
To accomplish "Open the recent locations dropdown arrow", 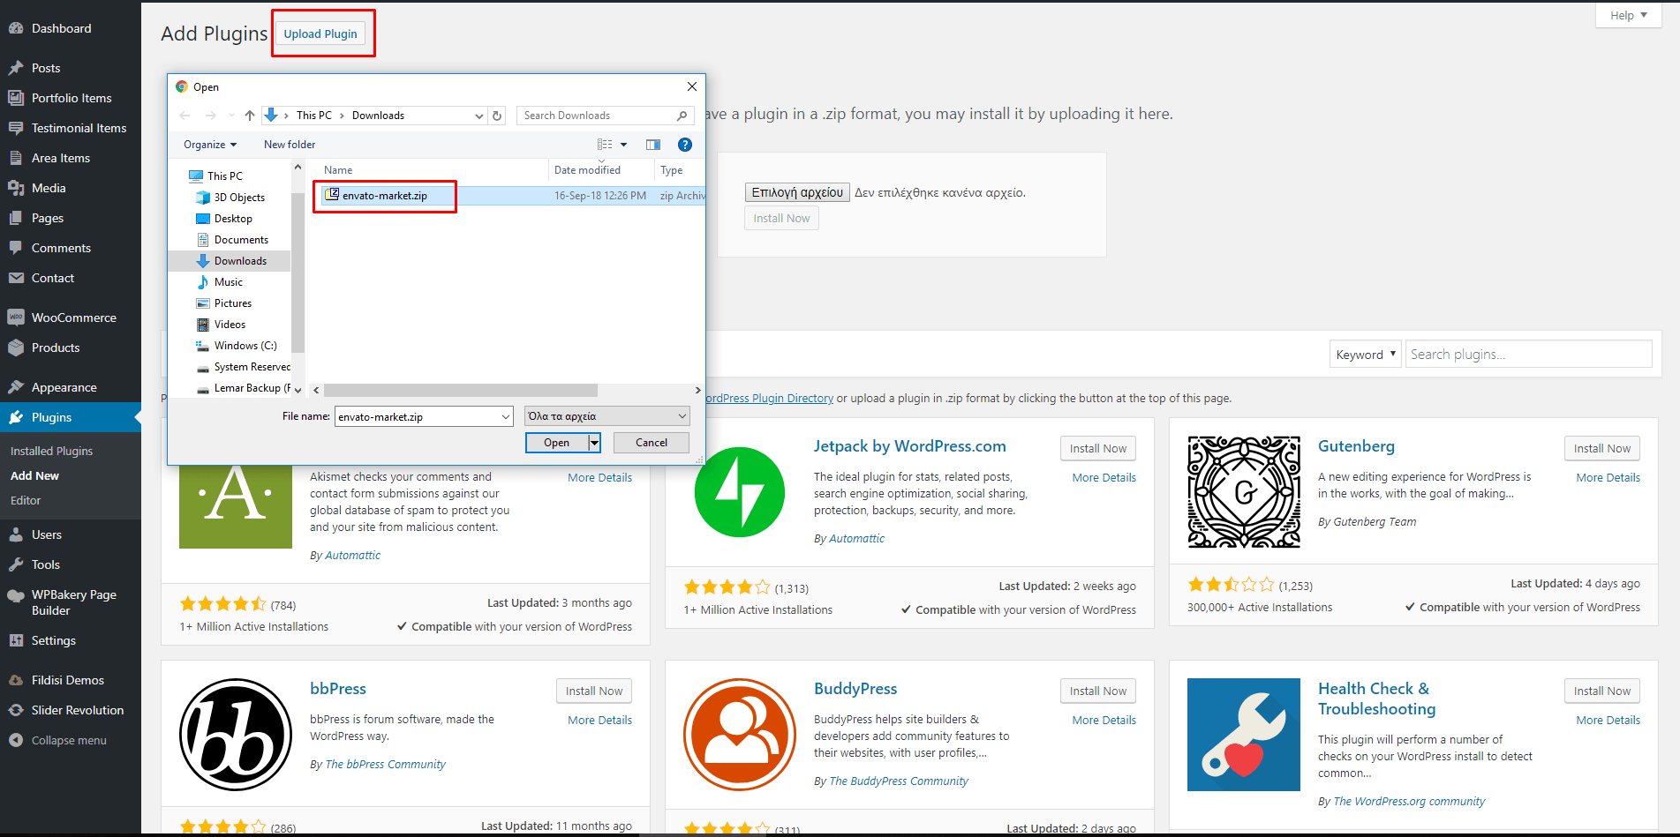I will [x=231, y=116].
